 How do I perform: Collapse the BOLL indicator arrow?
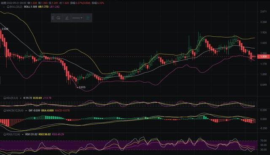[4, 7]
